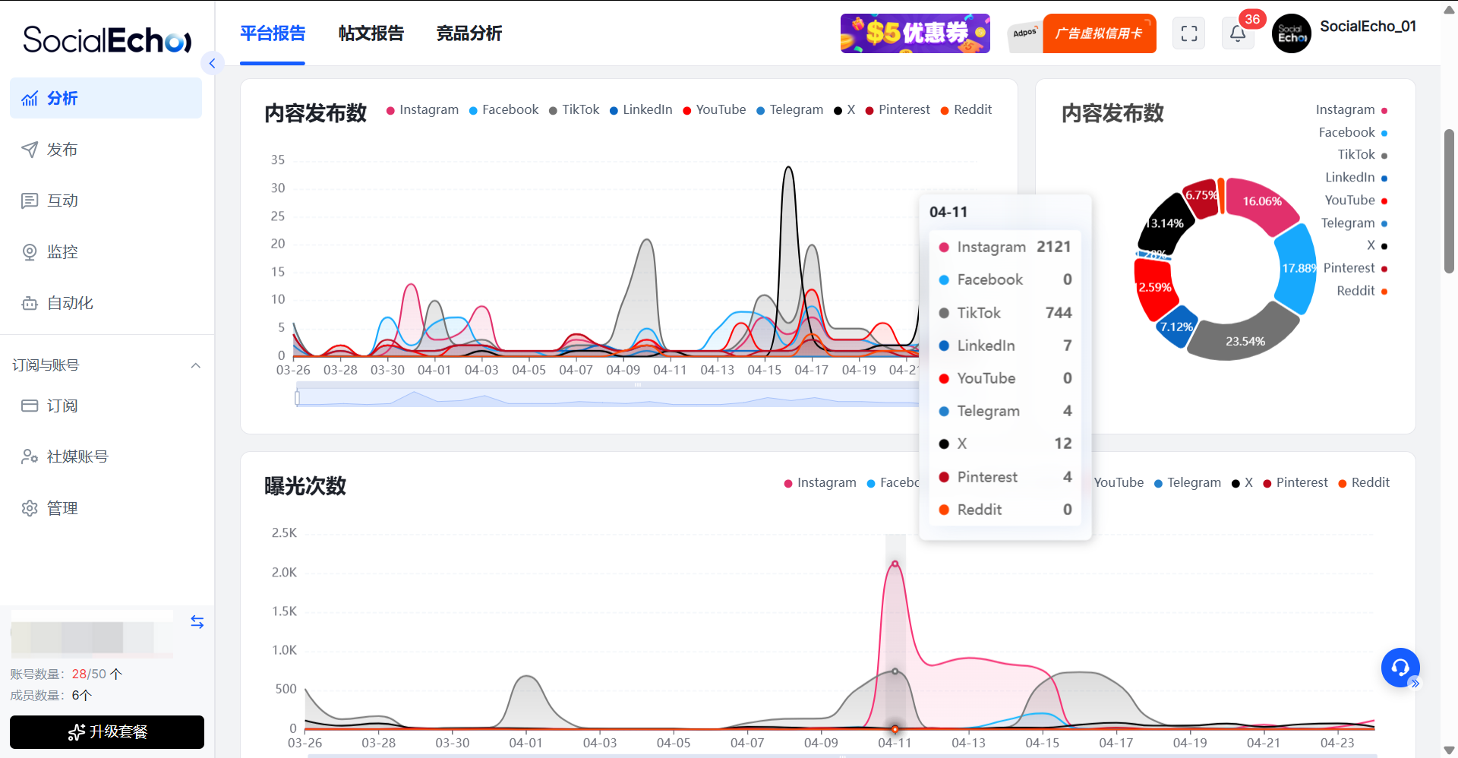Image resolution: width=1458 pixels, height=758 pixels.
Task: Click the black 13.14% donut slice
Action: click(x=1166, y=223)
